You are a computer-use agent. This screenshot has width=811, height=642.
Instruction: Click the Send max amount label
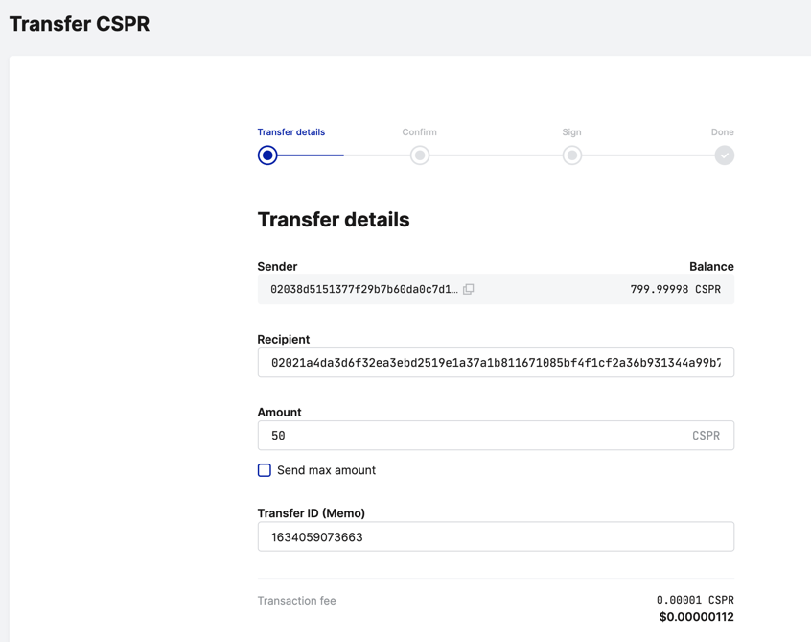click(x=326, y=470)
